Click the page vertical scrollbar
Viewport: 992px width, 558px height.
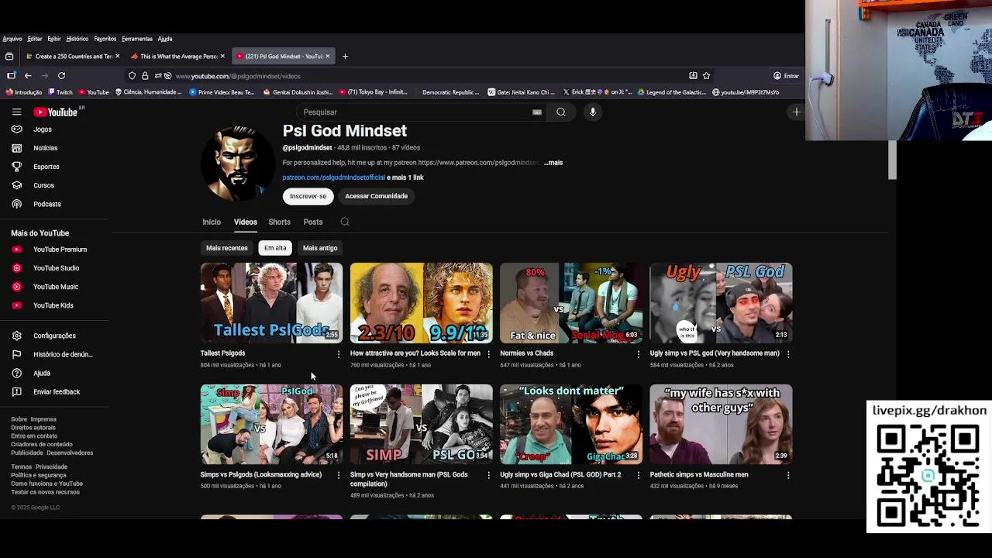(x=892, y=160)
